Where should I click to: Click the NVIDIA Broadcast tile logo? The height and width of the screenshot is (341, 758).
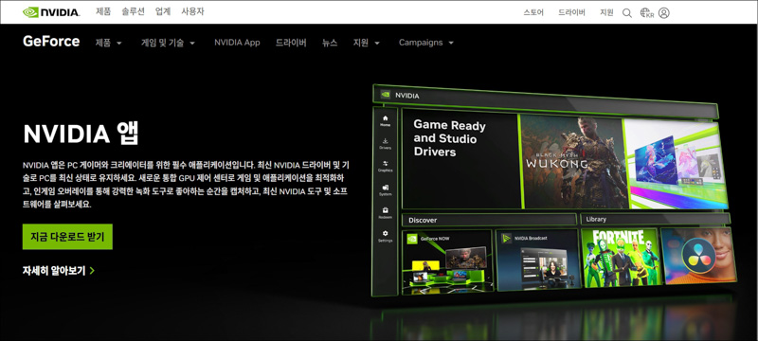click(x=506, y=238)
